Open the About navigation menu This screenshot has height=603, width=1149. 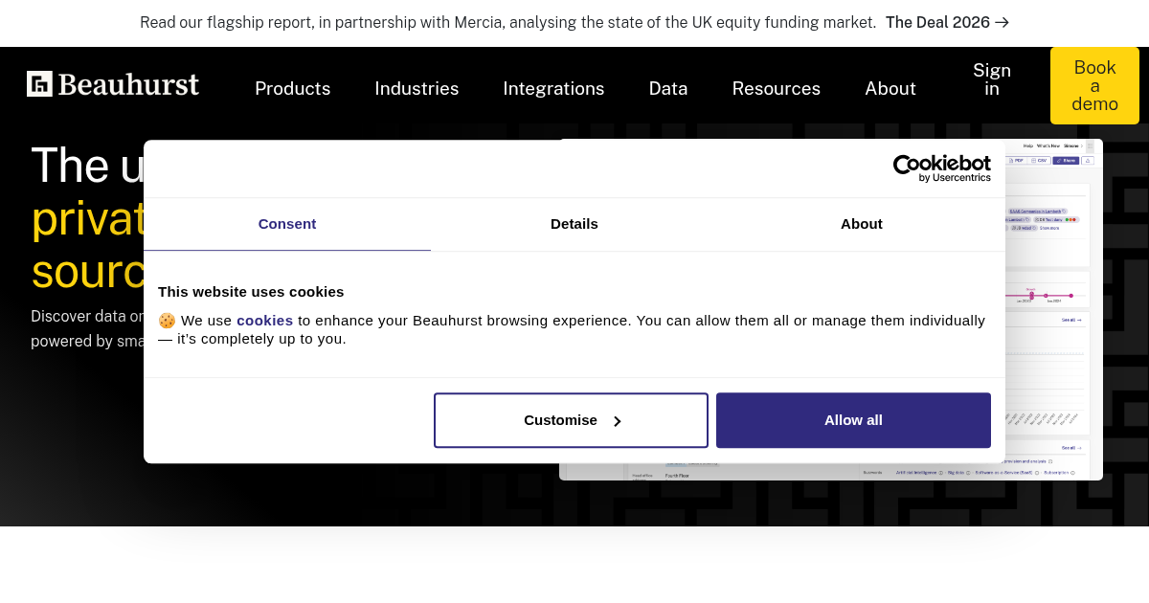pos(890,88)
